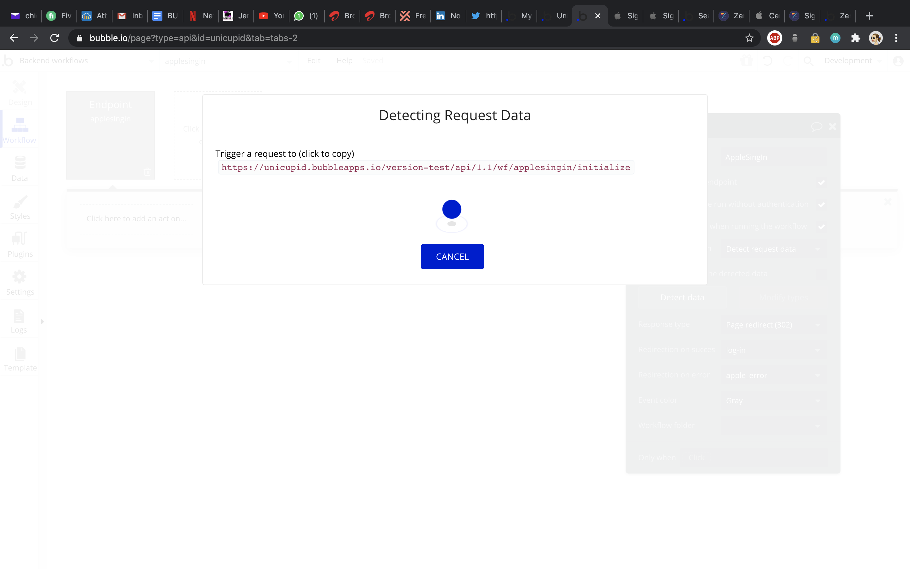Switch to the YouTube tab
The image size is (910, 569).
pos(271,16)
